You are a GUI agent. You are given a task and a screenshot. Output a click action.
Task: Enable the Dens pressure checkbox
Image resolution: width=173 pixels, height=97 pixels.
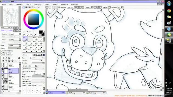click(x=27, y=85)
